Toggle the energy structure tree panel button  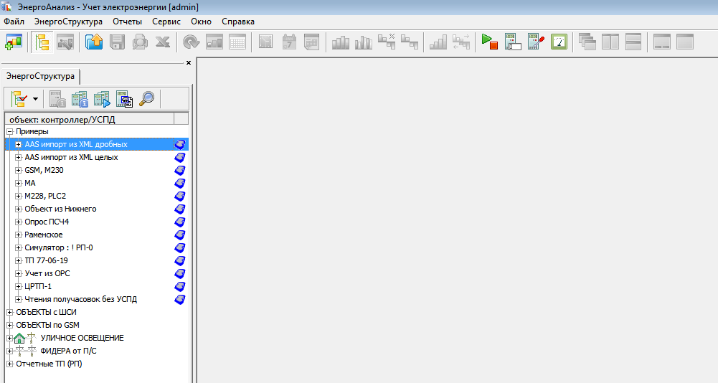(x=42, y=42)
